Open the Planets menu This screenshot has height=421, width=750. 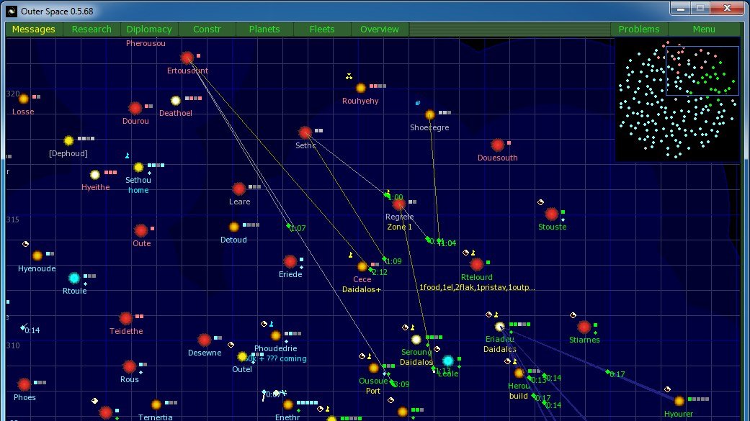pyautogui.click(x=264, y=30)
